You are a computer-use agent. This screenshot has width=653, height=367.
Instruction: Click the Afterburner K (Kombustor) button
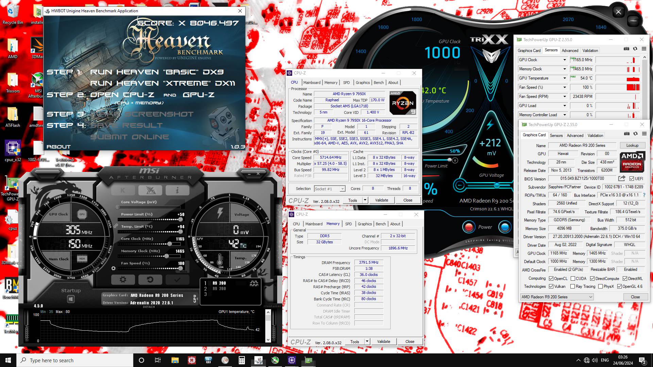point(123,190)
